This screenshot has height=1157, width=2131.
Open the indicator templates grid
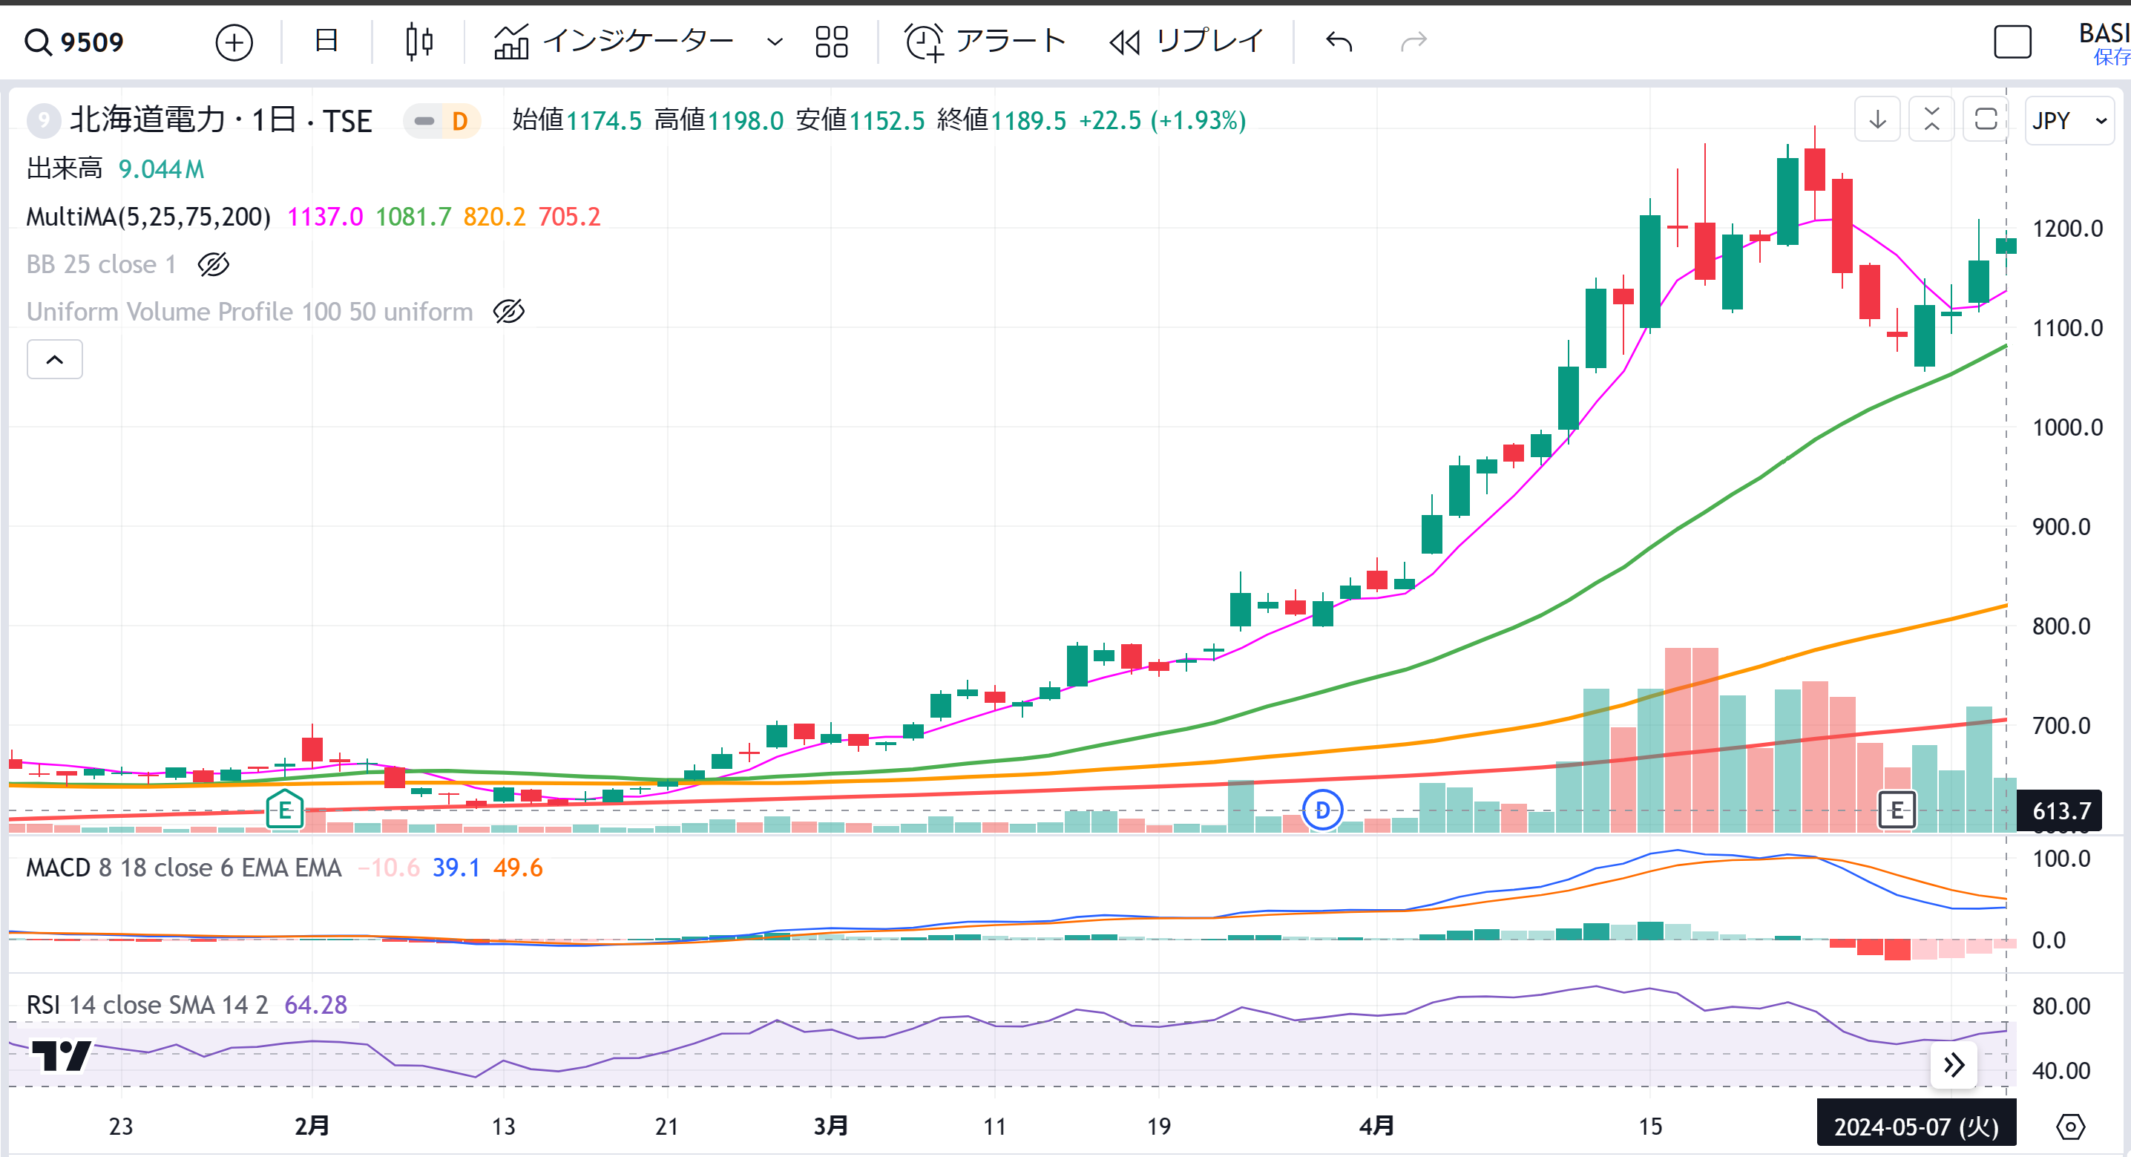pyautogui.click(x=831, y=42)
